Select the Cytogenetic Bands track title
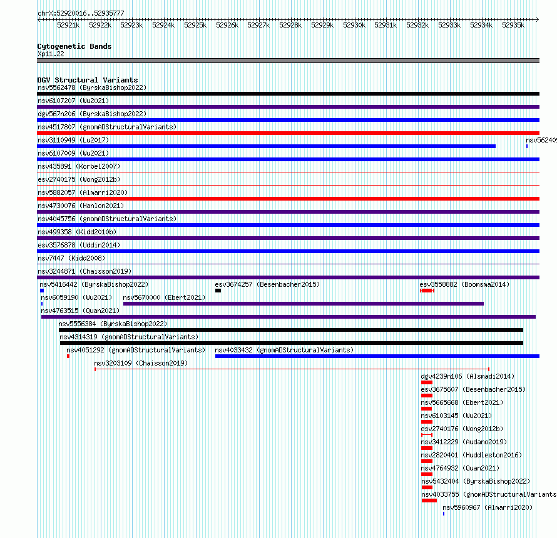Image resolution: width=557 pixels, height=538 pixels. (x=74, y=46)
